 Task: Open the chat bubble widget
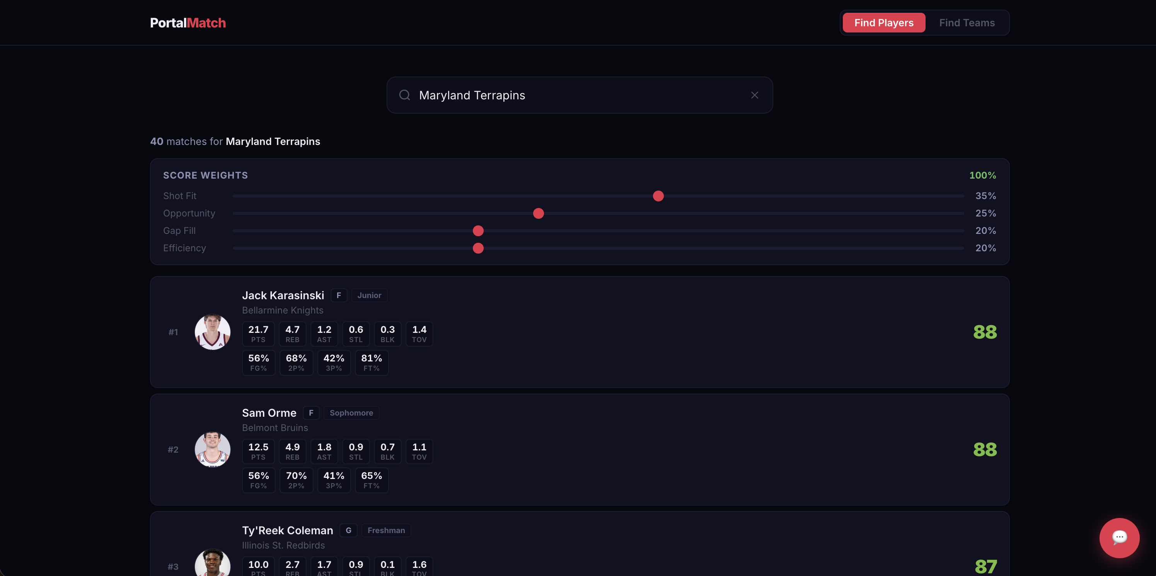(1119, 537)
